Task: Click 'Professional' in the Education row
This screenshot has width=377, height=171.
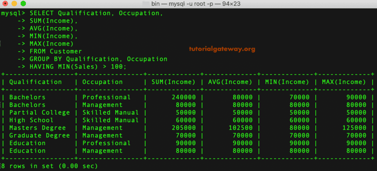Action: tap(106, 143)
